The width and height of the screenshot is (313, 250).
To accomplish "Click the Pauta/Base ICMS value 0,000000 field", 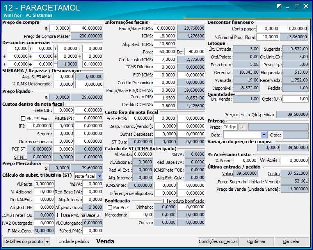I will [165, 28].
